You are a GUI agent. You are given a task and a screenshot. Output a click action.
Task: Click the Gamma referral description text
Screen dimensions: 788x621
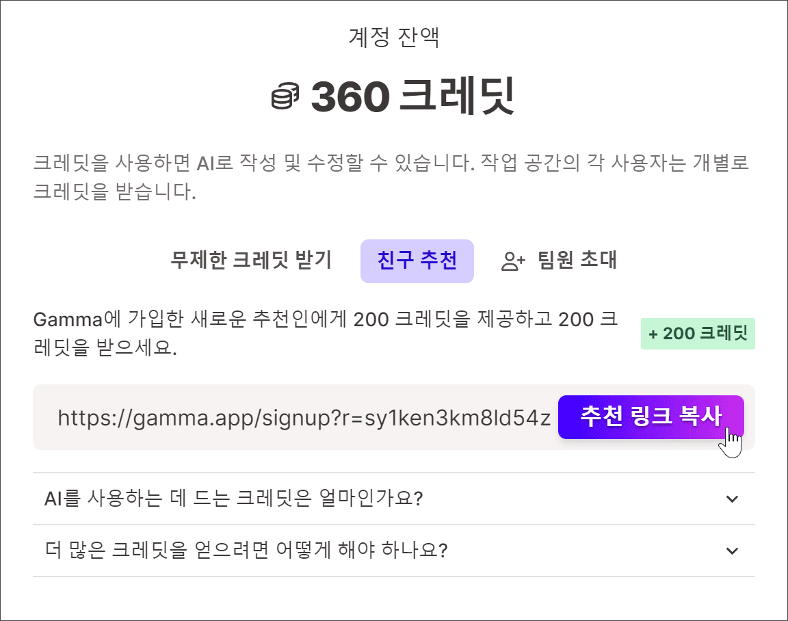tap(326, 333)
